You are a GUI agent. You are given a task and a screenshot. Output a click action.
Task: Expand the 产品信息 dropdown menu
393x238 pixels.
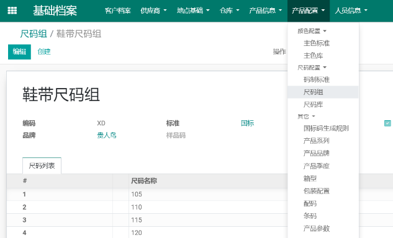(x=266, y=11)
